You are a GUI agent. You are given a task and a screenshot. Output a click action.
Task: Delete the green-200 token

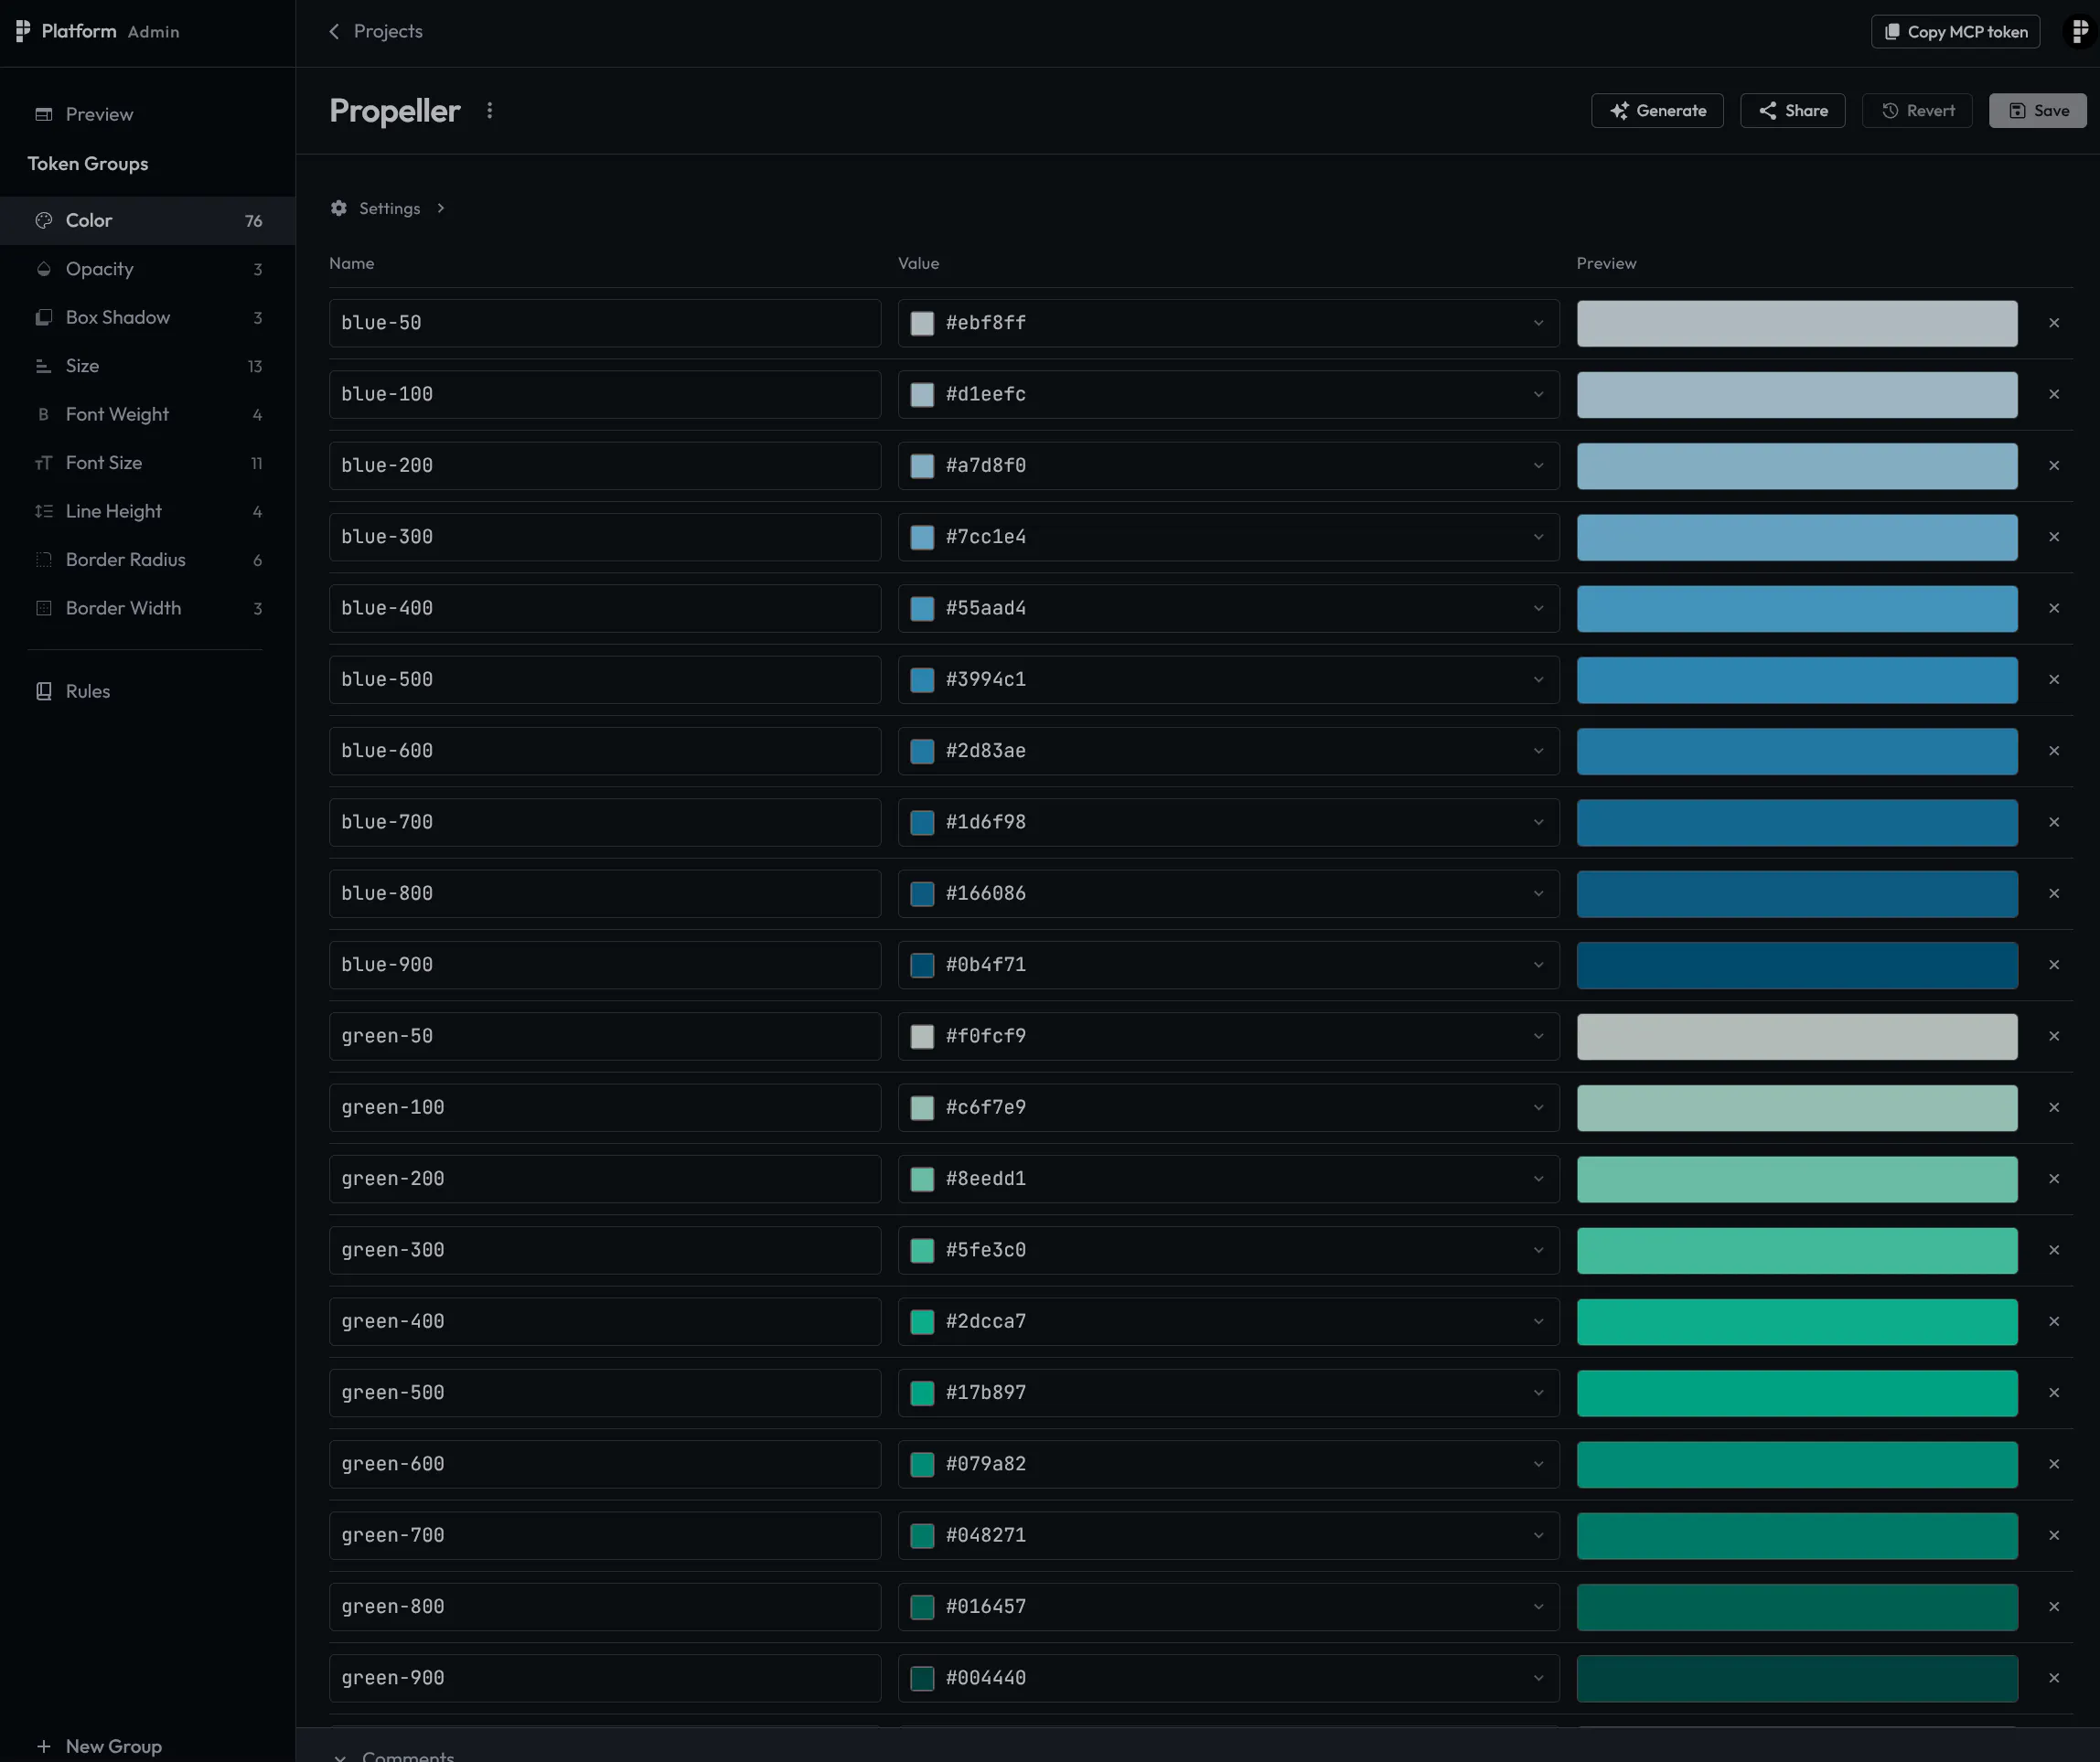(2054, 1179)
